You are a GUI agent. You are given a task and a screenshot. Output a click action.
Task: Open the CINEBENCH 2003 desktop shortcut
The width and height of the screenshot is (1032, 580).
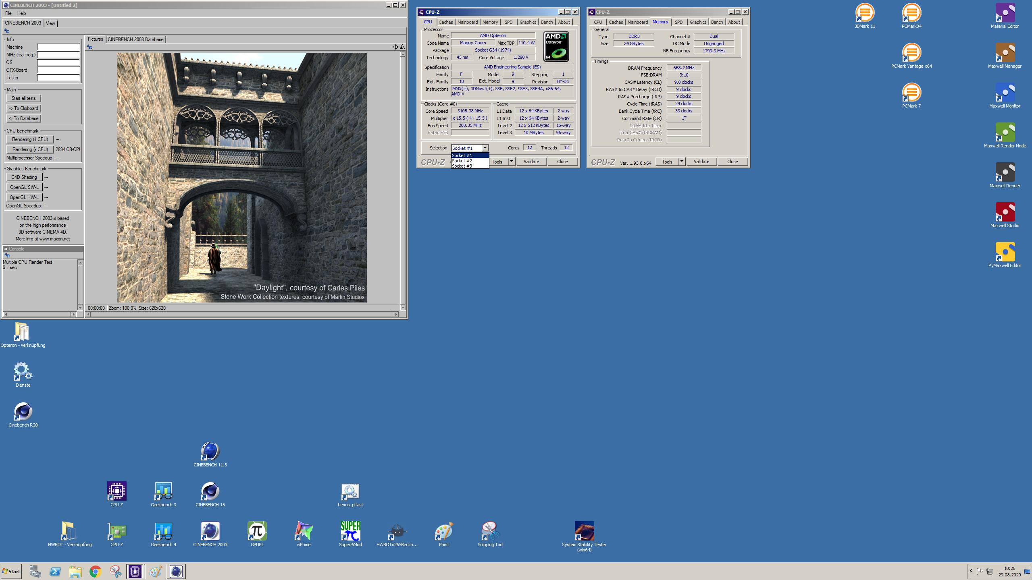pyautogui.click(x=210, y=534)
